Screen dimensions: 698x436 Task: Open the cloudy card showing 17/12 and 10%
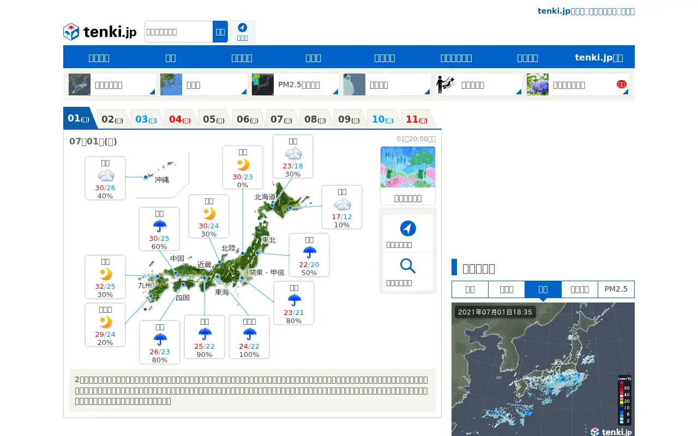pyautogui.click(x=342, y=207)
